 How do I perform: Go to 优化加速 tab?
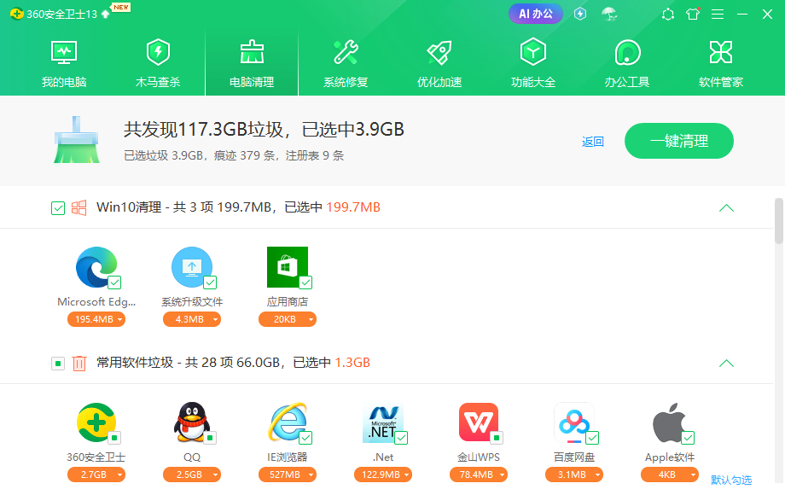click(x=439, y=64)
